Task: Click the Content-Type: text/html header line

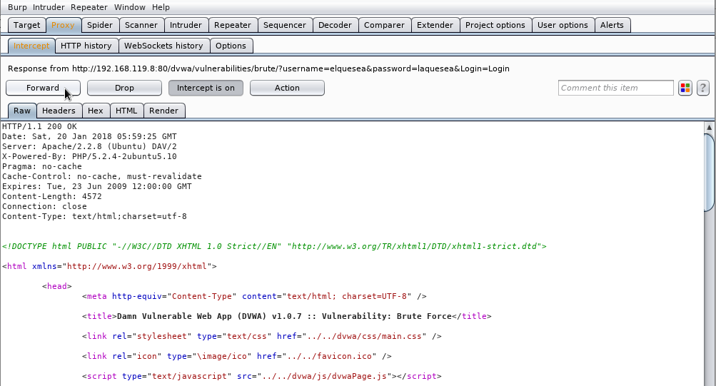Action: pyautogui.click(x=94, y=217)
